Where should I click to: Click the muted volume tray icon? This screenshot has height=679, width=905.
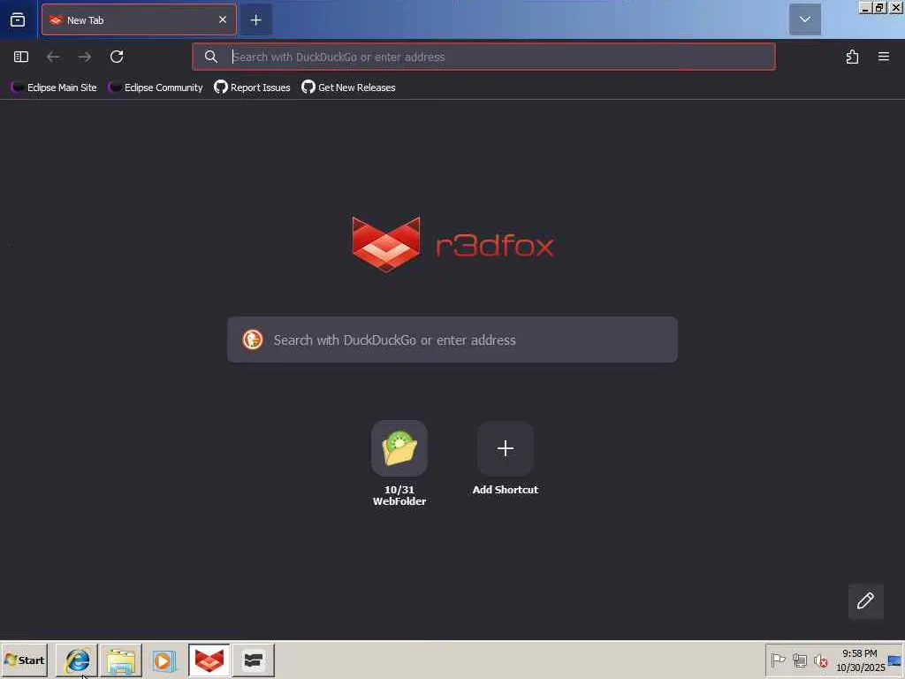(820, 660)
